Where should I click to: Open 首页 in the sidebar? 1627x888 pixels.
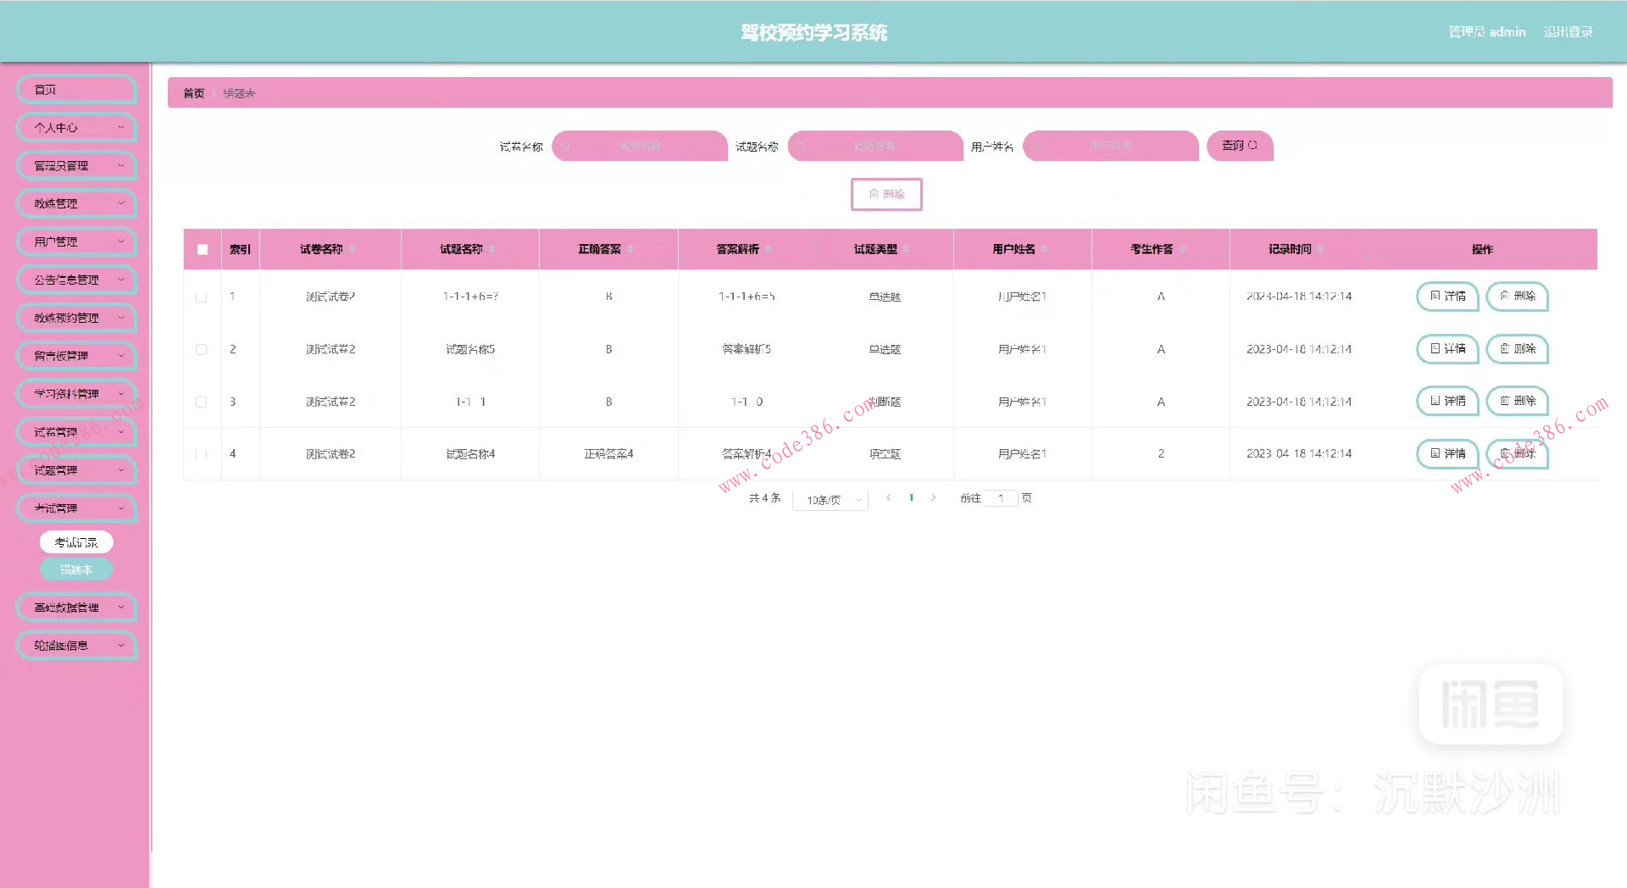pos(76,90)
